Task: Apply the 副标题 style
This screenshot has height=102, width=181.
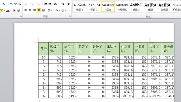Action: (x=164, y=7)
